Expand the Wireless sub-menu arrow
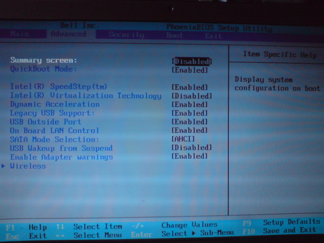Viewport: 324px width, 243px height. coord(3,166)
